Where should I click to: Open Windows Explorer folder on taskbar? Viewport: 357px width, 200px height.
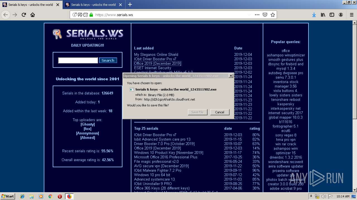[32, 196]
